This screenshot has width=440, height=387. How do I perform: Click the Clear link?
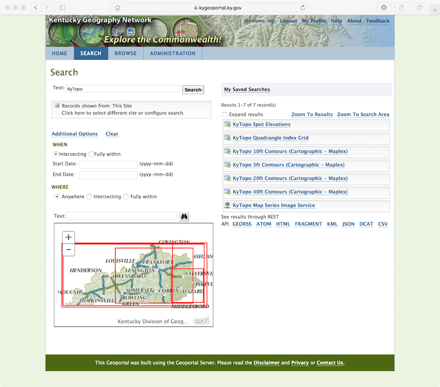112,134
